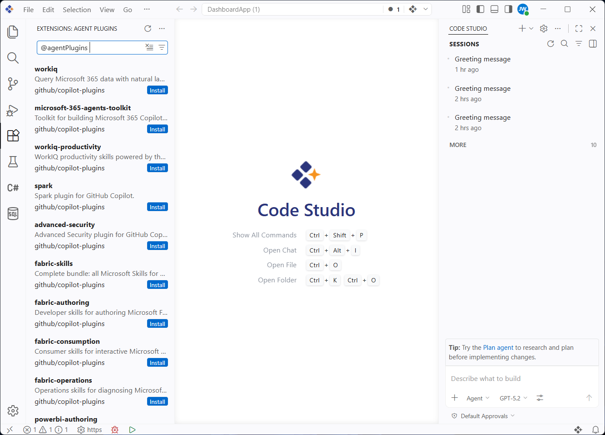The height and width of the screenshot is (435, 605).
Task: Refresh the Agent Plugins extensions list
Action: click(x=148, y=29)
